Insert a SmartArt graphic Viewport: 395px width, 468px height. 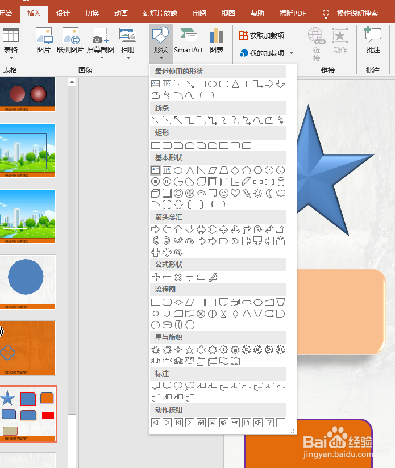click(x=188, y=41)
